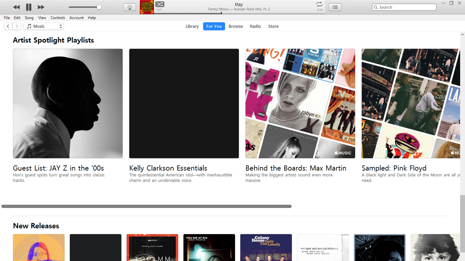Click the New Releases heading
Screen dimensions: 465x261
(36, 226)
